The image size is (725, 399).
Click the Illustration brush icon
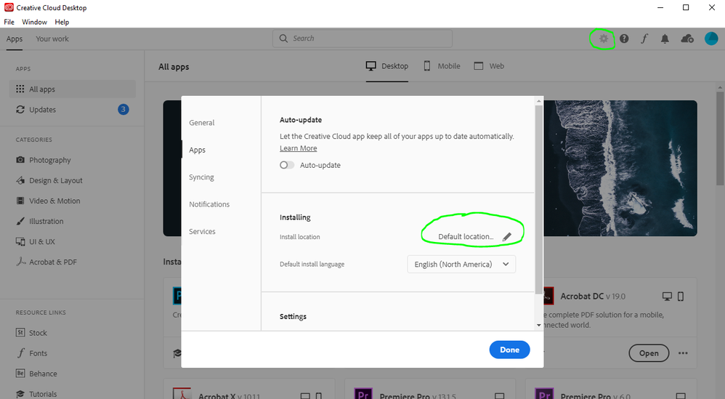(20, 221)
